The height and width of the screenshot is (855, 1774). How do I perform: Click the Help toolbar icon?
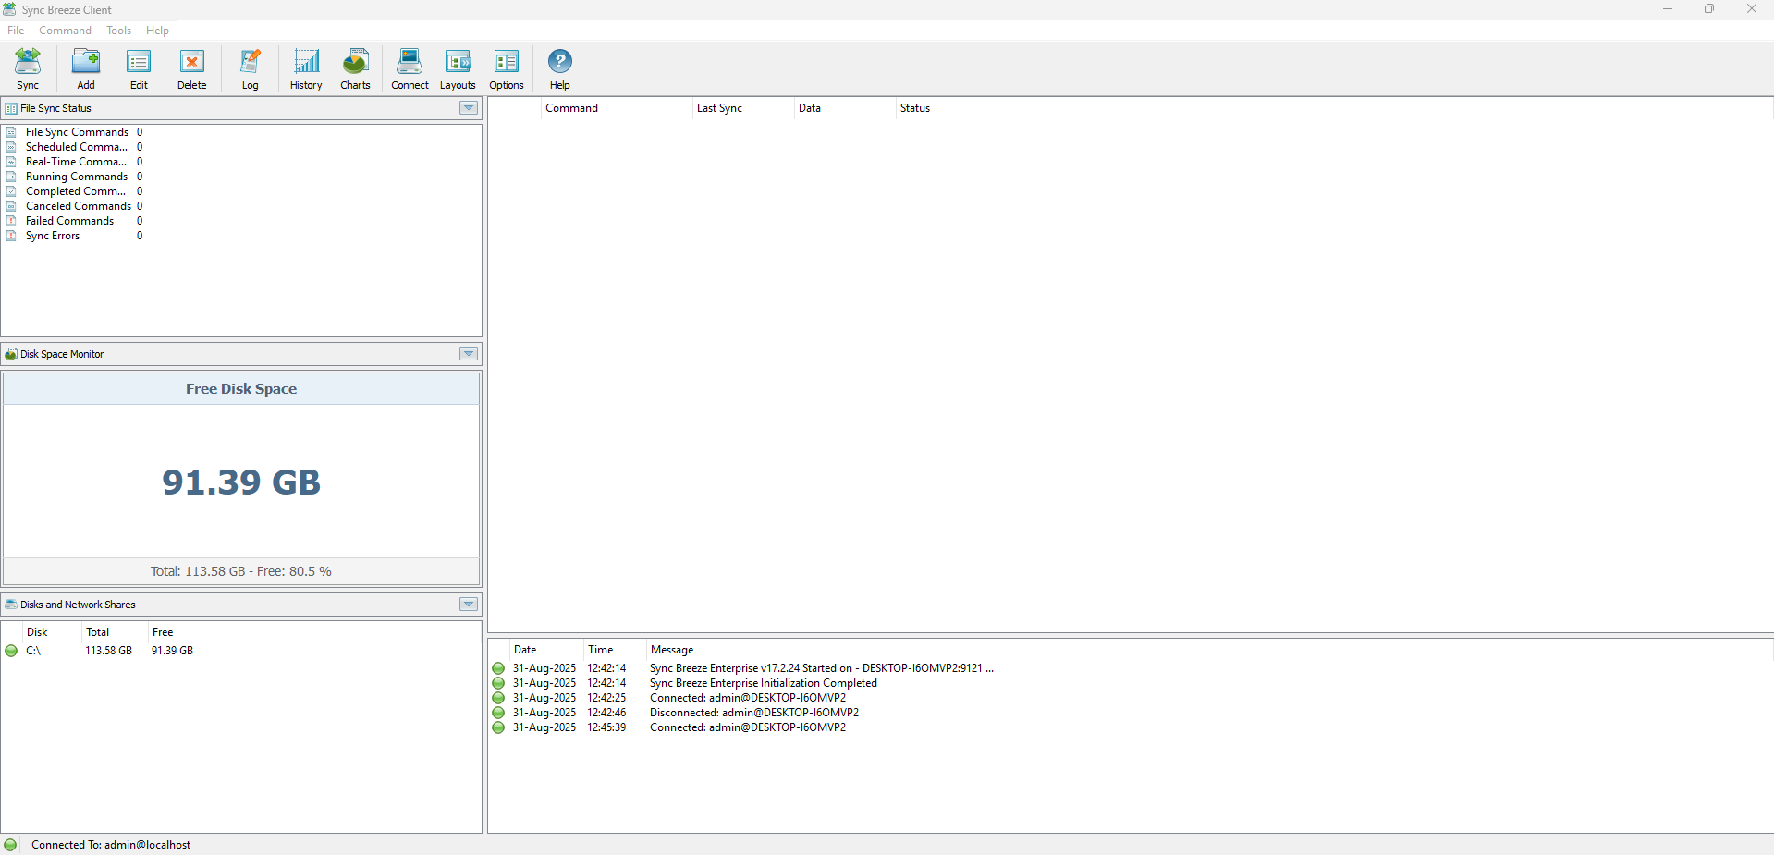pyautogui.click(x=560, y=69)
